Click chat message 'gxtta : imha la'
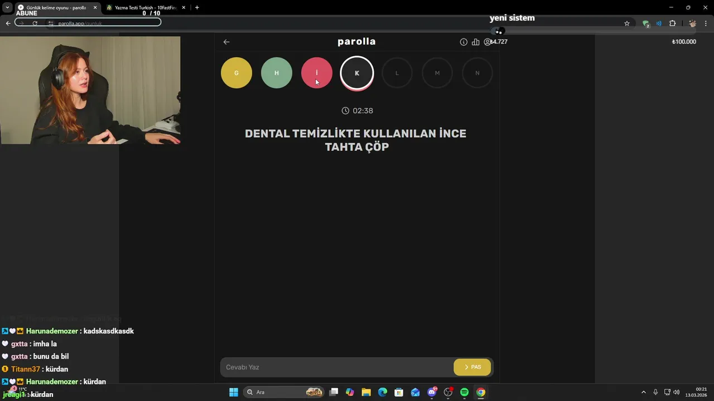The image size is (714, 401). (29, 344)
